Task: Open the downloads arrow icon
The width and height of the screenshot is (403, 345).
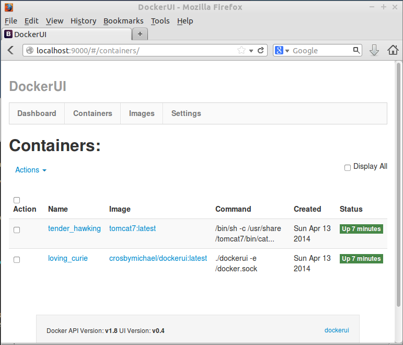Action: pyautogui.click(x=374, y=50)
